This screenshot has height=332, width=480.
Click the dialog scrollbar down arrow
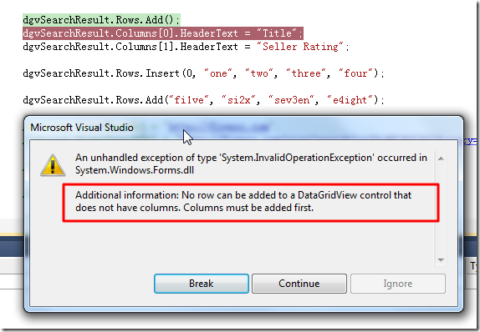pyautogui.click(x=441, y=260)
